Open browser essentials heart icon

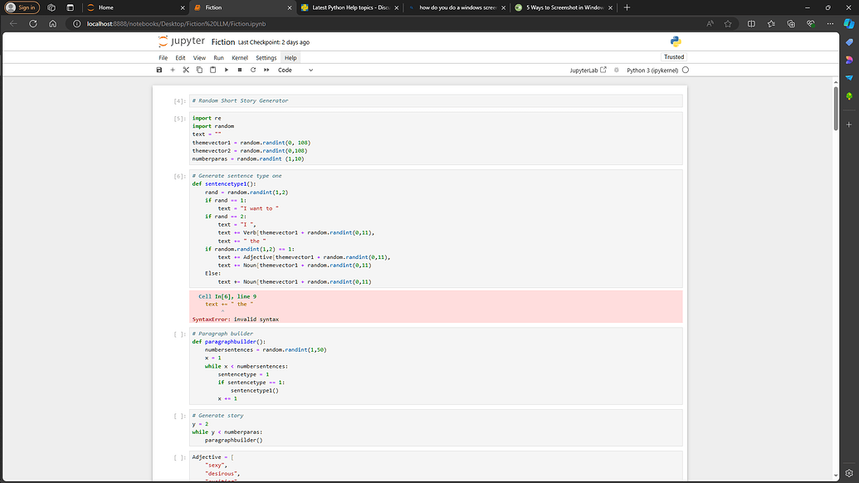(811, 23)
